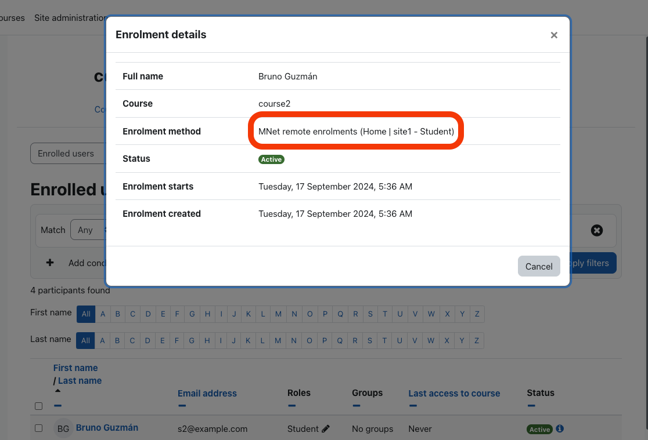Click the Enrolment created date value
This screenshot has width=648, height=440.
tap(335, 214)
